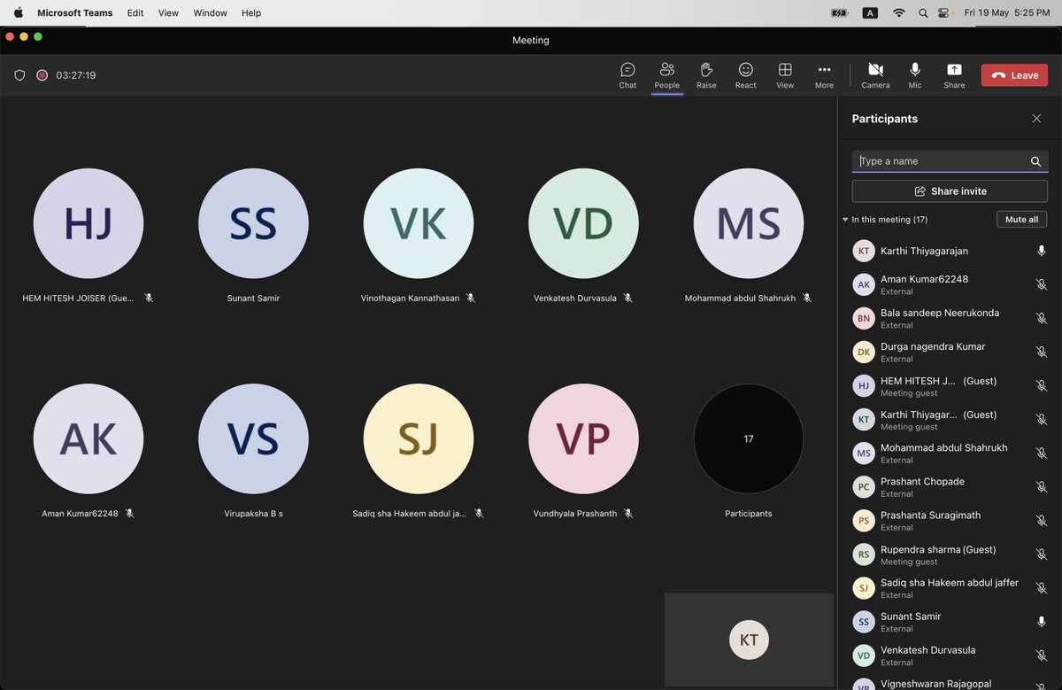This screenshot has height=690, width=1062.
Task: Raise your hand
Action: click(x=706, y=75)
